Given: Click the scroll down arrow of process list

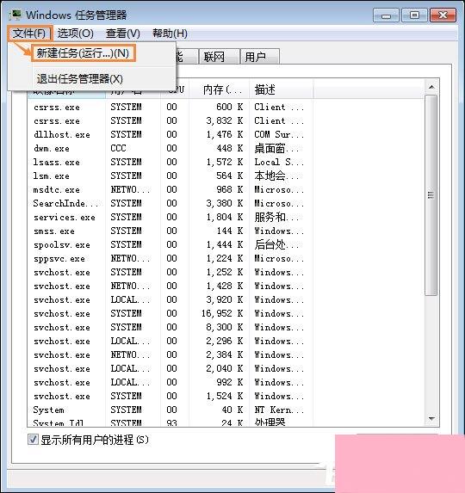Looking at the screenshot, I should pos(431,418).
